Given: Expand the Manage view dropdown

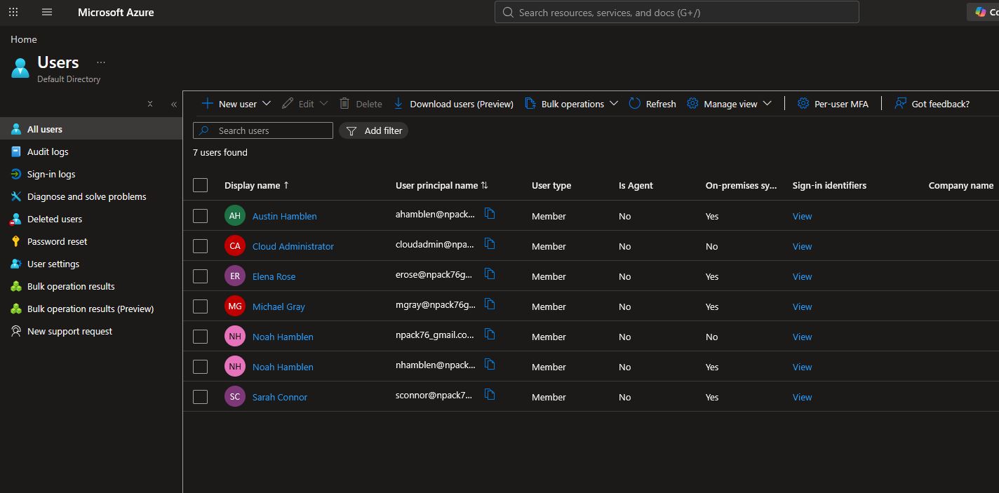Looking at the screenshot, I should point(767,104).
